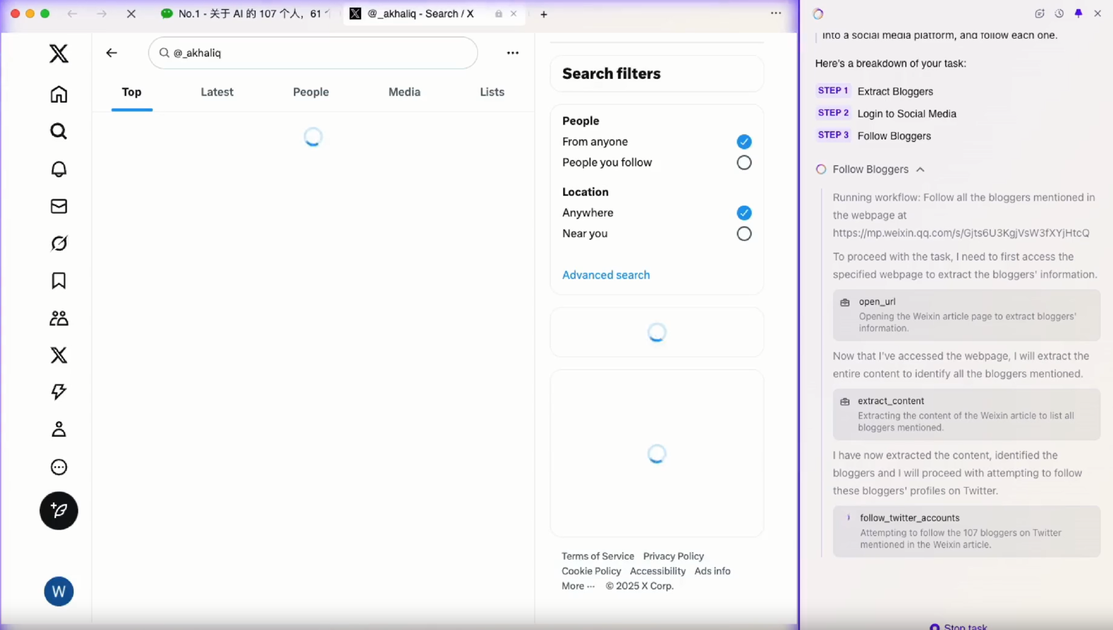This screenshot has height=630, width=1113.
Task: Open Accessibility link
Action: (x=658, y=571)
